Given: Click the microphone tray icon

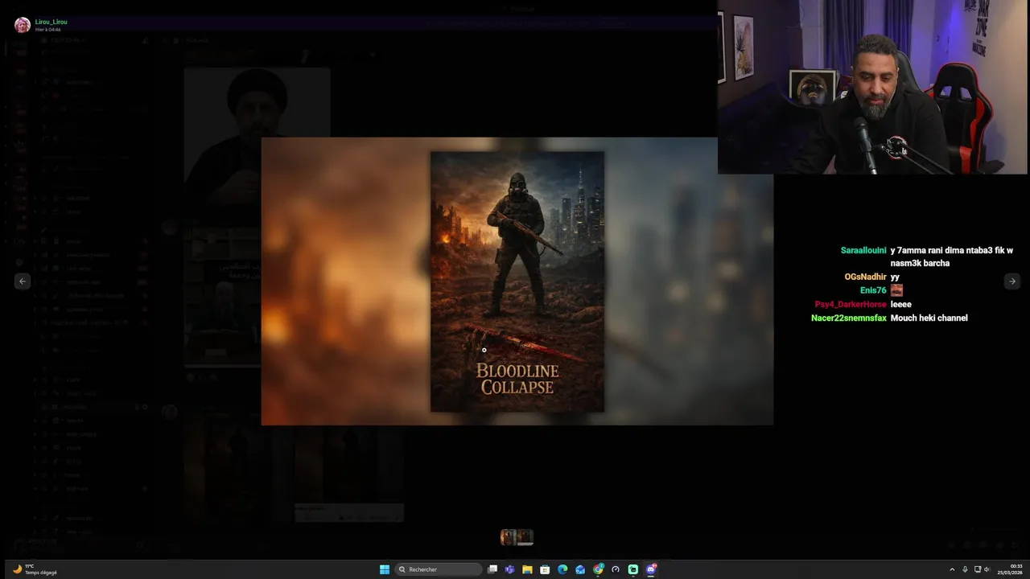Looking at the screenshot, I should pyautogui.click(x=965, y=569).
